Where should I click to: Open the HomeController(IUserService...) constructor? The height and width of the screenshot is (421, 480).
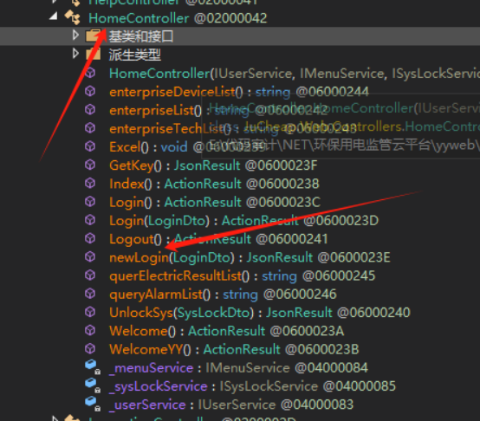tap(295, 74)
